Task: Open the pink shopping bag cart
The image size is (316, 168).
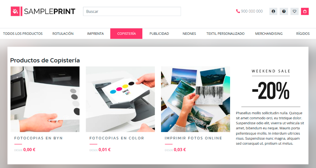Action: [305, 11]
